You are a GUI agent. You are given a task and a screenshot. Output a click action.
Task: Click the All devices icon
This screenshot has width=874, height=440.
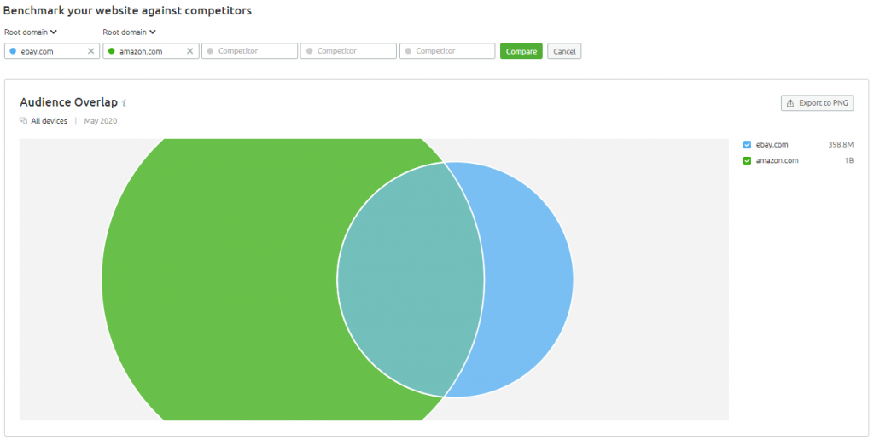pos(23,121)
